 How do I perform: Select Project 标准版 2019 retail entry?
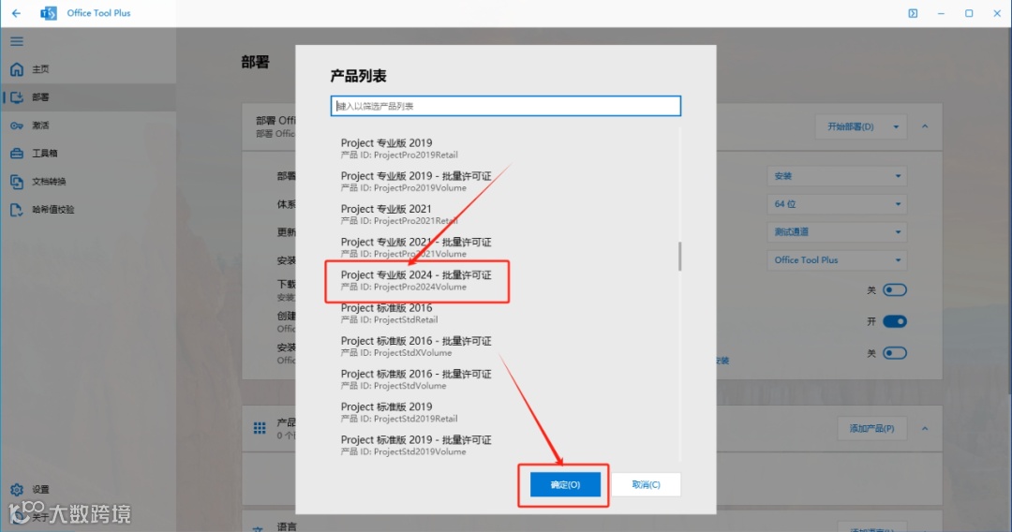507,412
